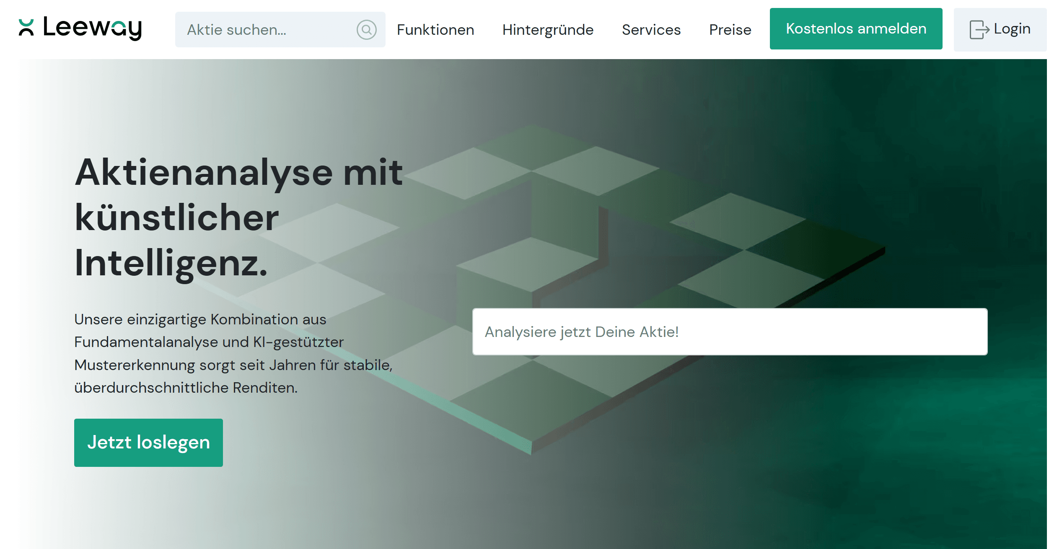Click the 'Intelligenz.' headline word
Image resolution: width=1062 pixels, height=549 pixels.
point(171,263)
